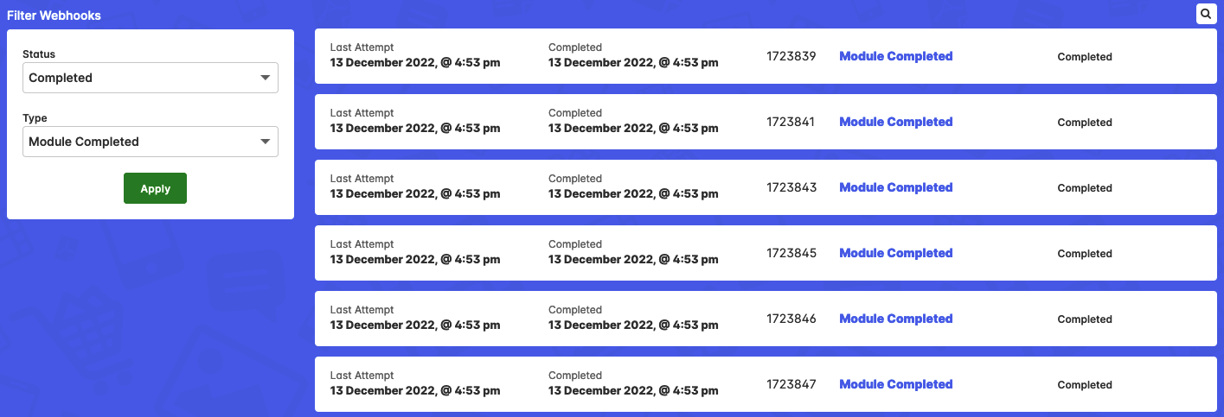Click the green Apply button
The width and height of the screenshot is (1224, 417).
click(155, 188)
